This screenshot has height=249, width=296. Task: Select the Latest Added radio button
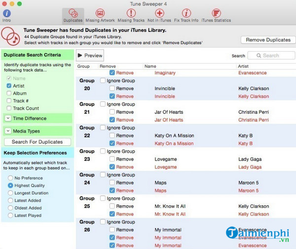(10, 200)
